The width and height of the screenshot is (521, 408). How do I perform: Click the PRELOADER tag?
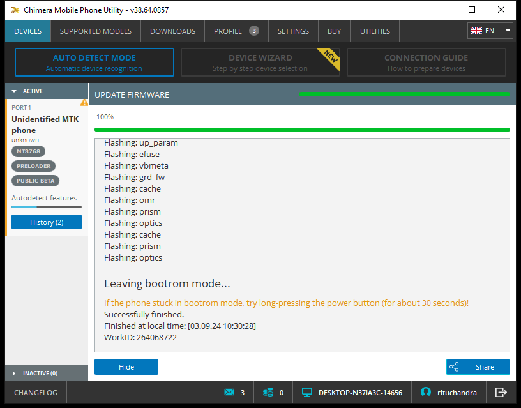click(34, 166)
